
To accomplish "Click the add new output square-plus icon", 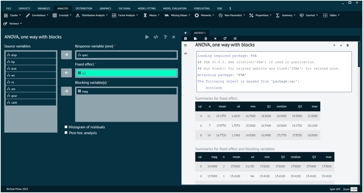I will (x=186, y=39).
